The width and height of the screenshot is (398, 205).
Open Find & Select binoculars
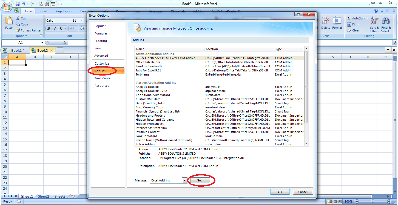[386, 25]
